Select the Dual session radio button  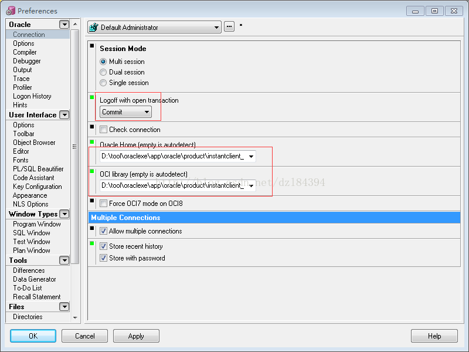(103, 72)
